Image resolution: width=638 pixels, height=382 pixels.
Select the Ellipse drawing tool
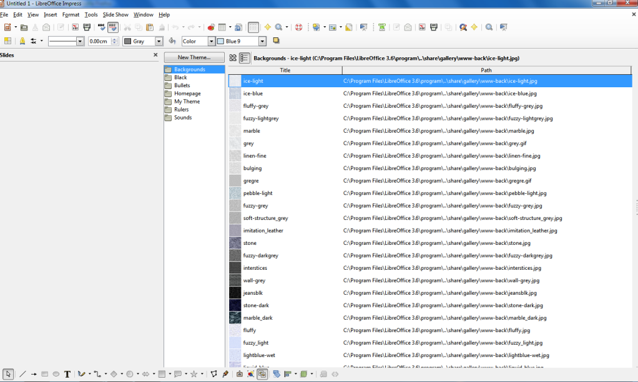pyautogui.click(x=56, y=374)
